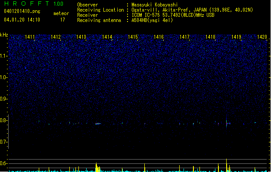Click the 1.0 kHz frequency label
Viewport: 271px width, 172px height.
tap(3, 77)
